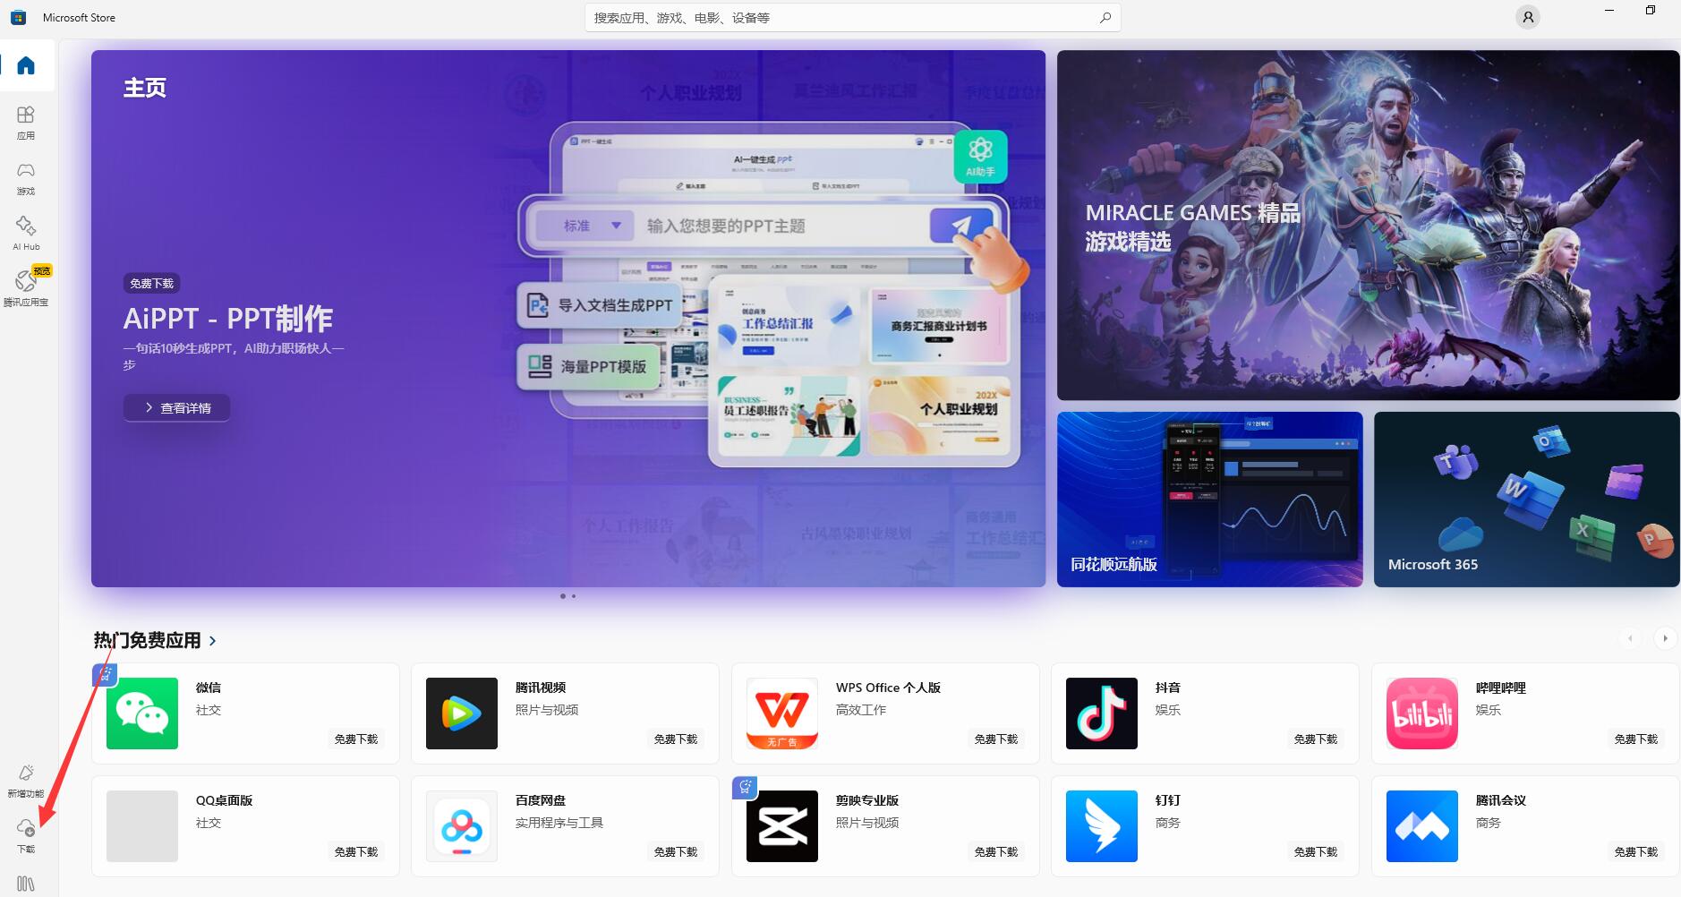Open 腾讯应用宝 in the sidebar

tap(26, 288)
